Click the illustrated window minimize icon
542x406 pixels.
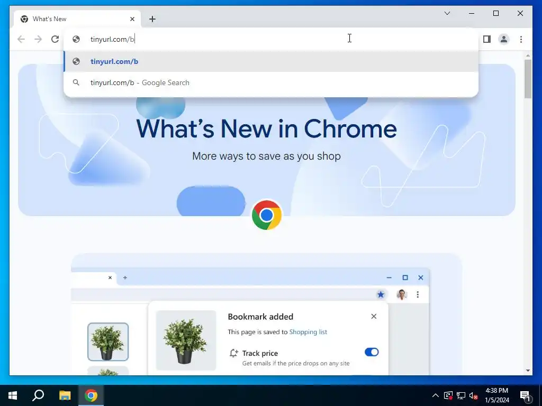[389, 278]
